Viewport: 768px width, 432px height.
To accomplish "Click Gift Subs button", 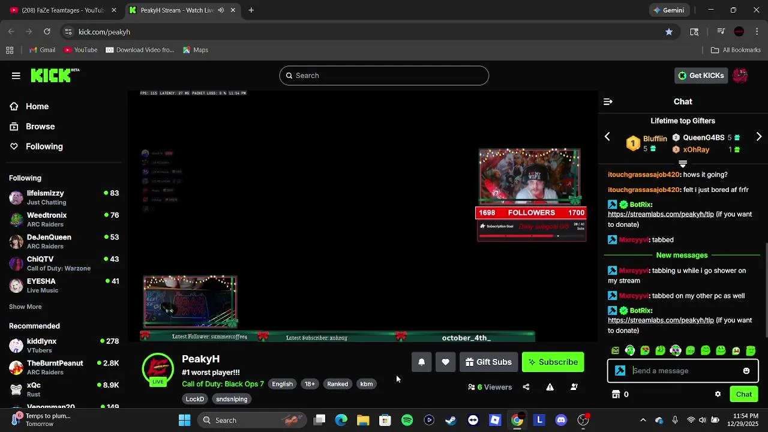I will tap(488, 362).
